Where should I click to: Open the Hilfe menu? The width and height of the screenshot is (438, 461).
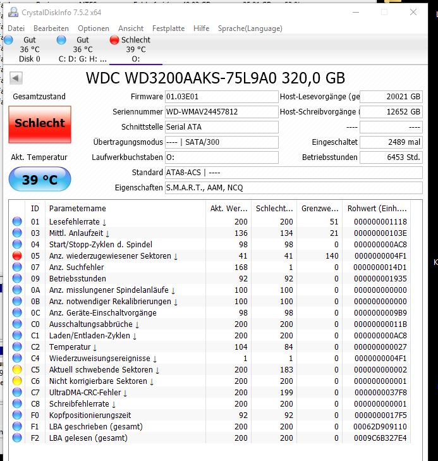click(x=201, y=28)
